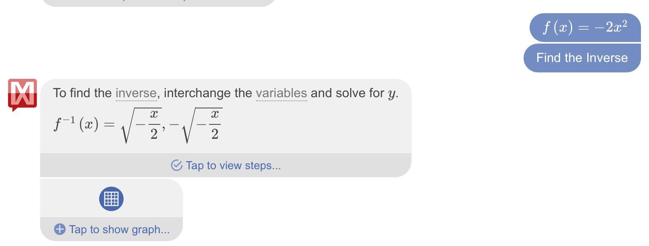Click the f⁻¹(x) label in answer
The image size is (649, 246).
point(76,124)
